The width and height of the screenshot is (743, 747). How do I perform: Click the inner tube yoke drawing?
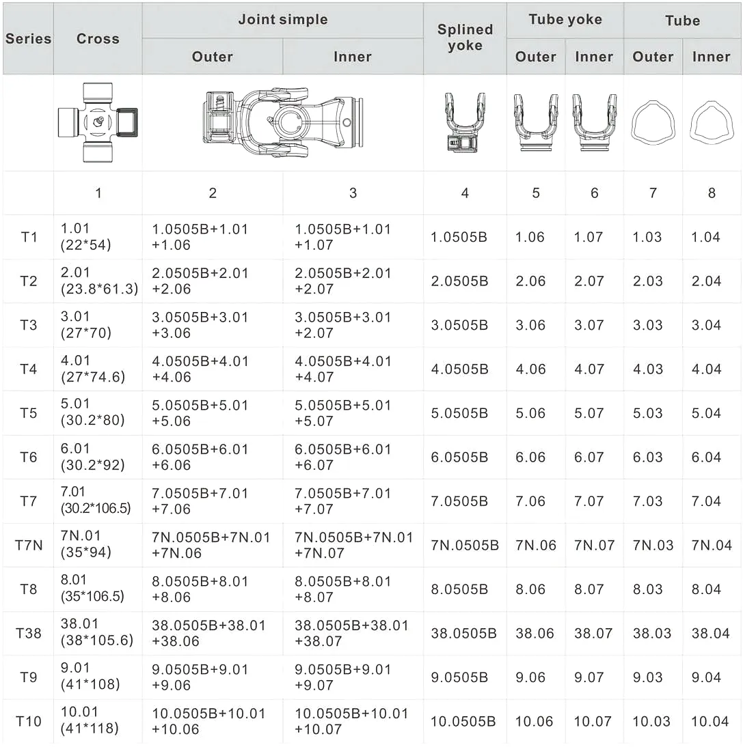coord(594,122)
